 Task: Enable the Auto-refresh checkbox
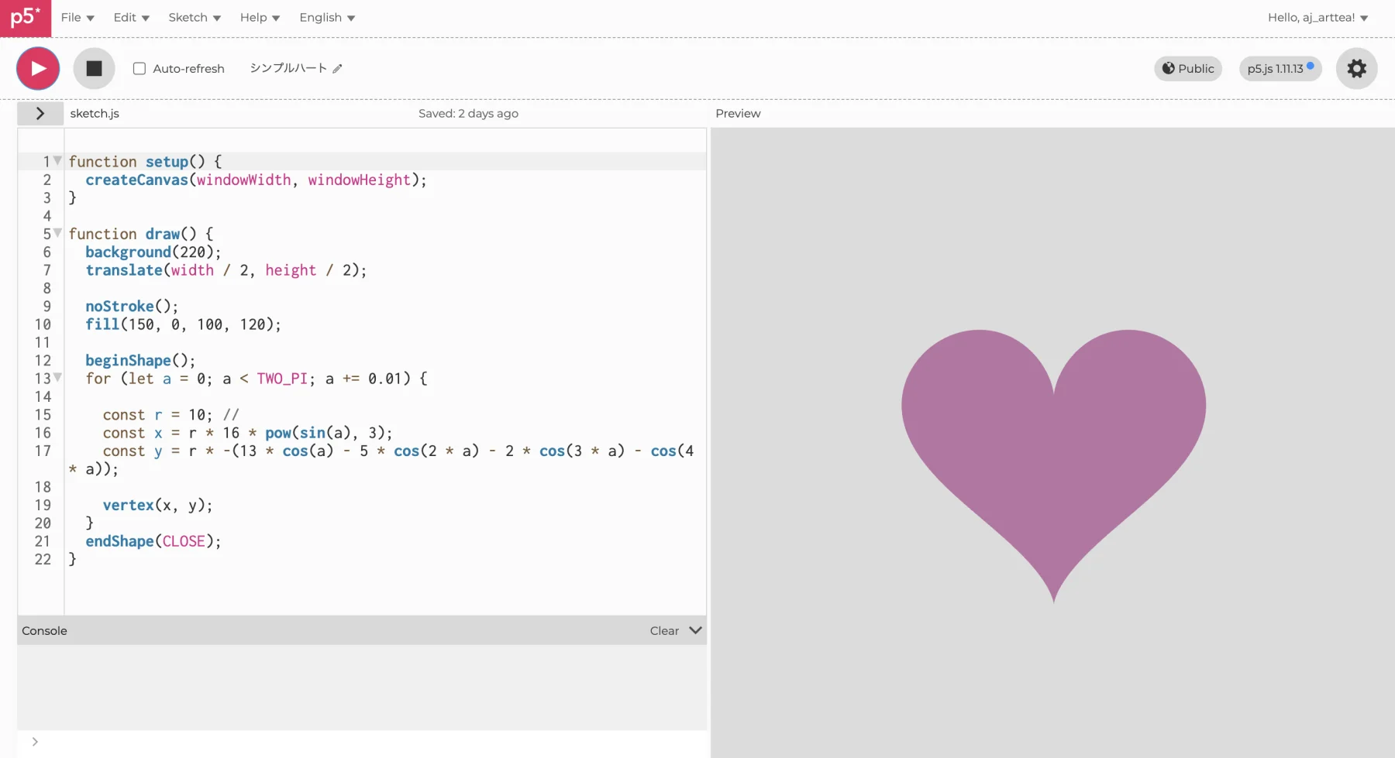click(139, 68)
